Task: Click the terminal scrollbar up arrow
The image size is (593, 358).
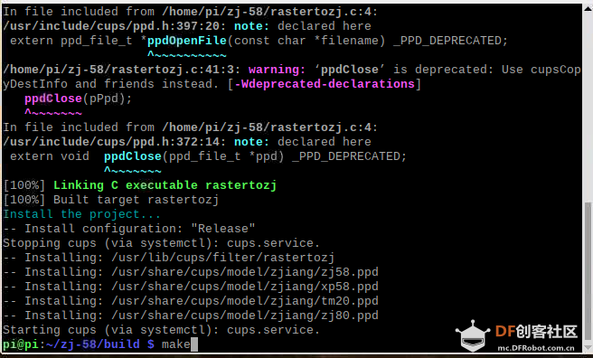Action: pyautogui.click(x=588, y=8)
